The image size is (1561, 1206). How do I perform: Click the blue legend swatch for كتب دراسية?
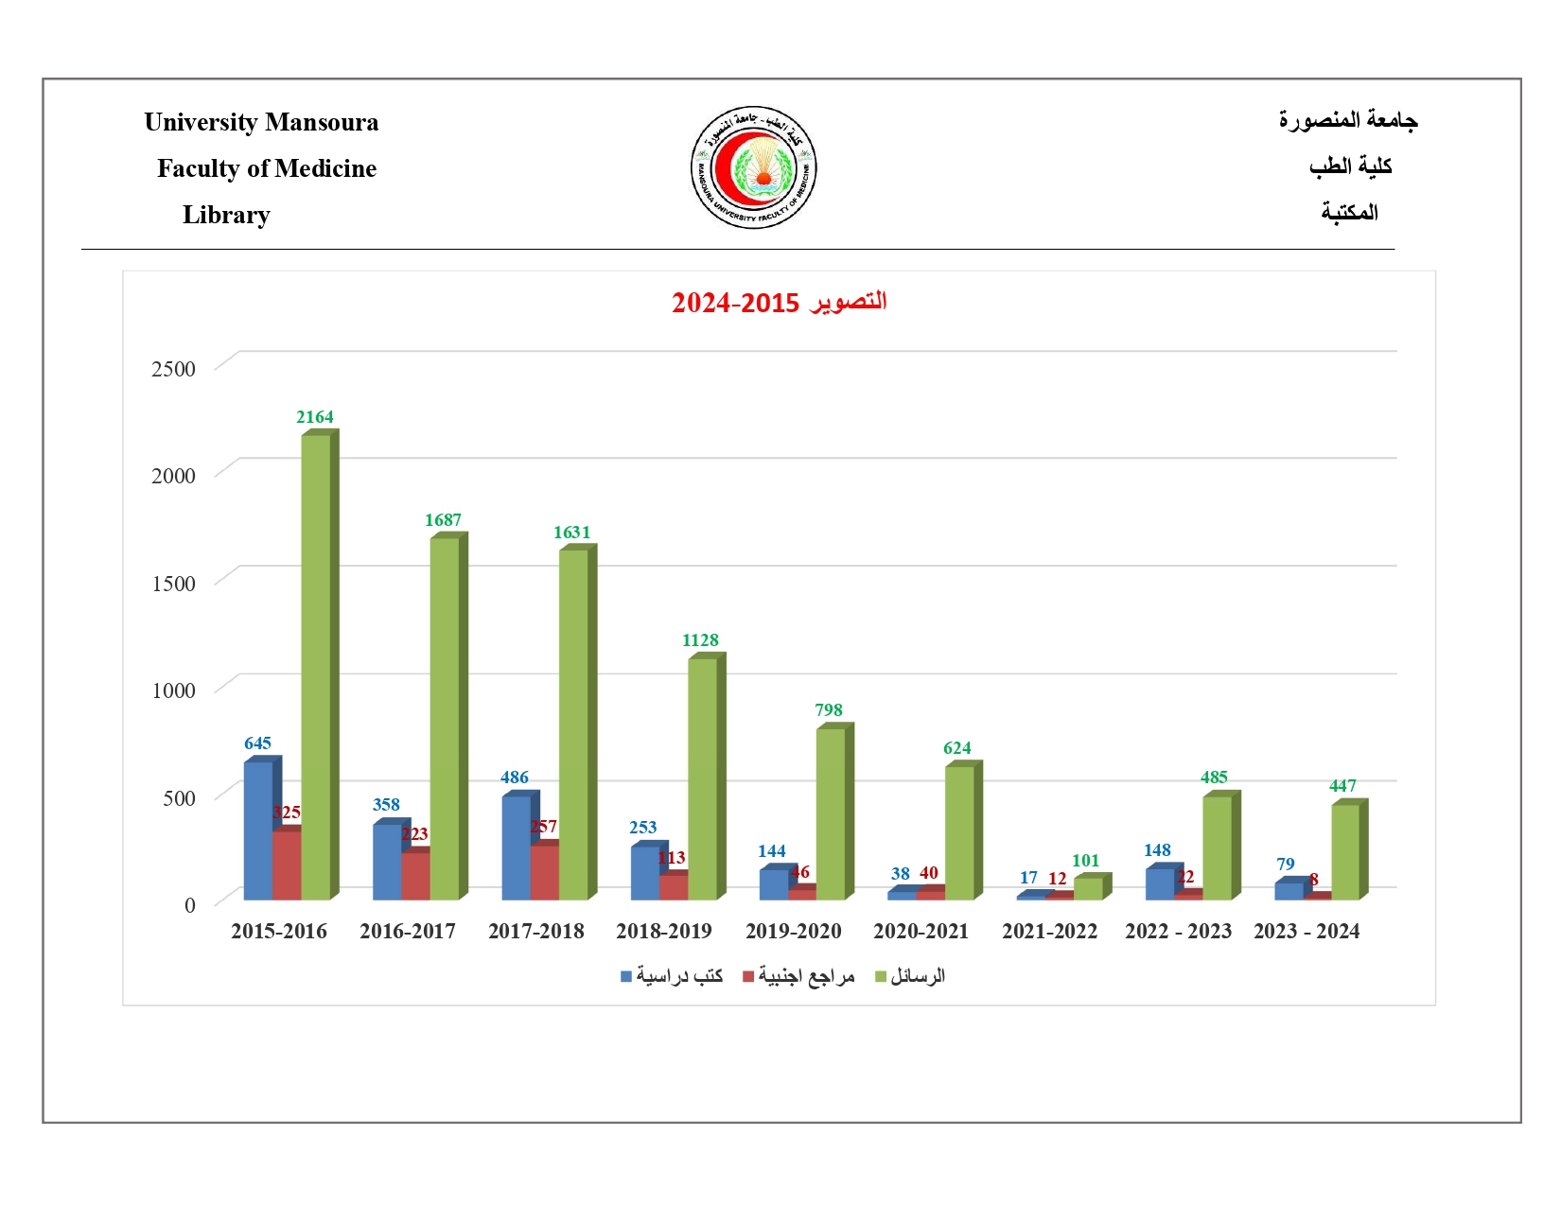[x=625, y=976]
